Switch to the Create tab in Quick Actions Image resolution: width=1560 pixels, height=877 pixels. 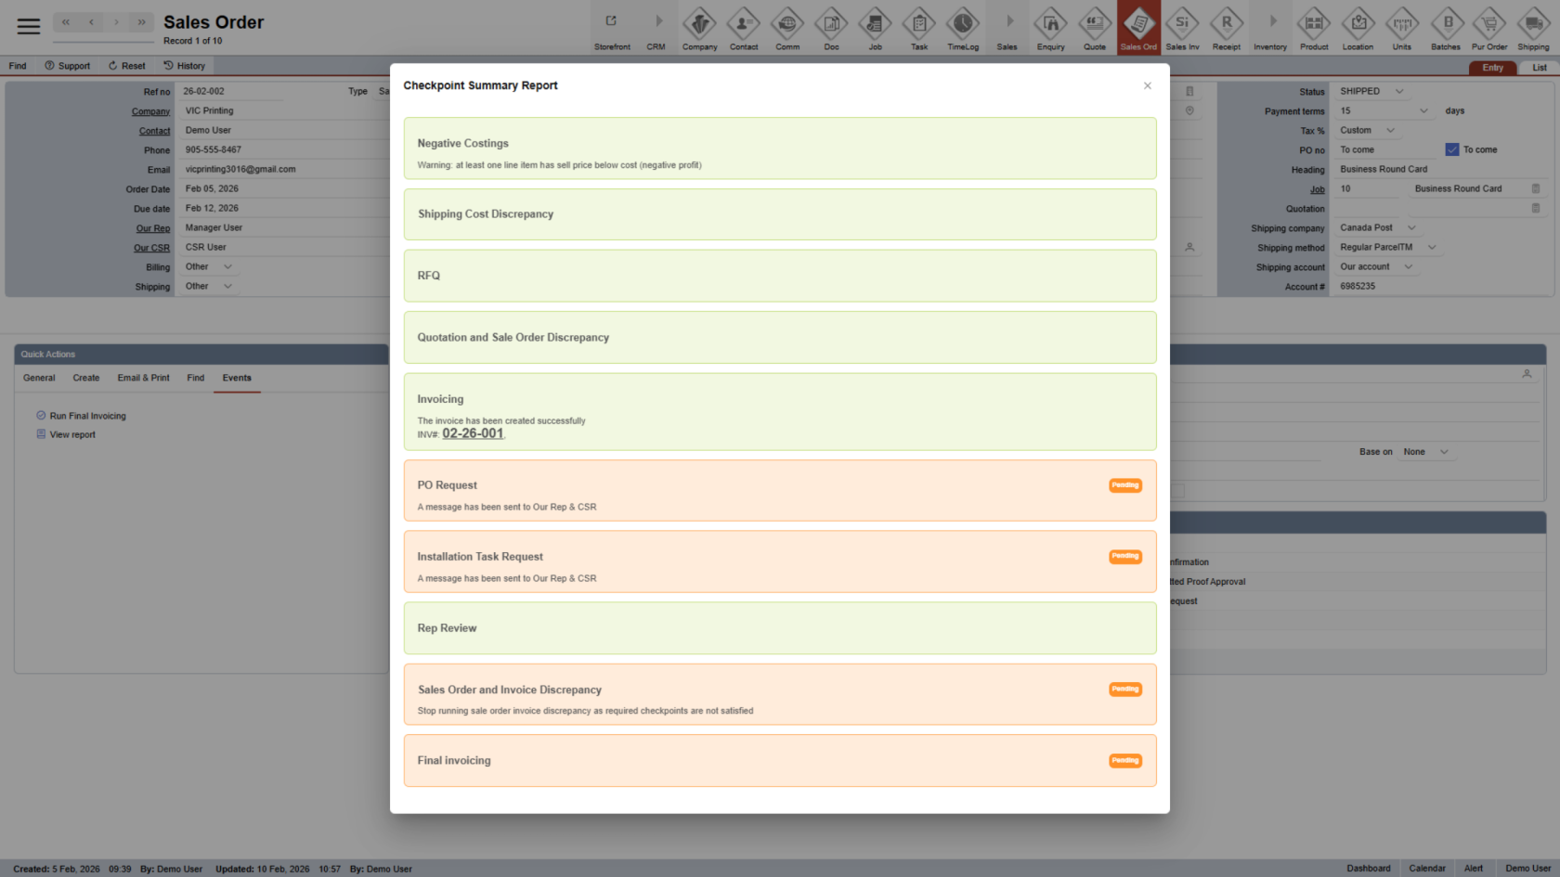[x=86, y=378]
